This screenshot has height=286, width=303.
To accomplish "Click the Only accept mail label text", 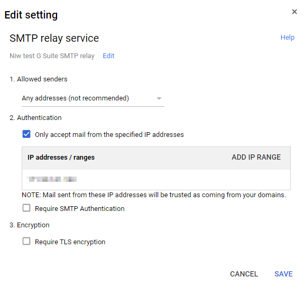I will point(109,135).
